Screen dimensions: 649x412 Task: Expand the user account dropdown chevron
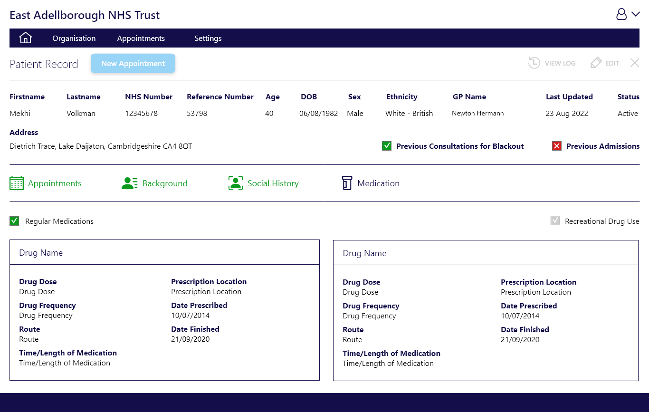[636, 14]
